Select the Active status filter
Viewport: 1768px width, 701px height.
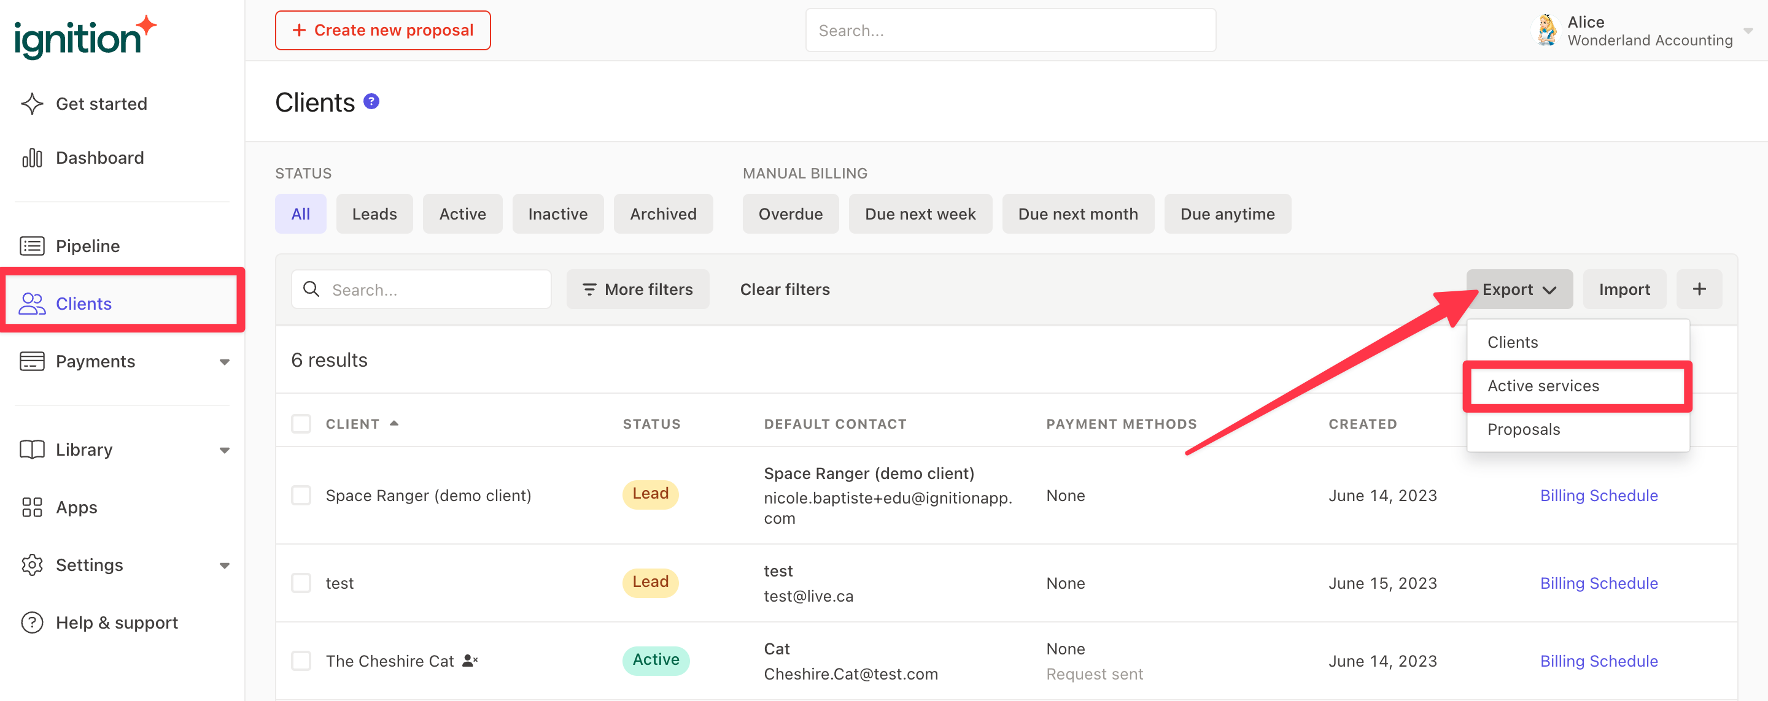click(x=463, y=214)
